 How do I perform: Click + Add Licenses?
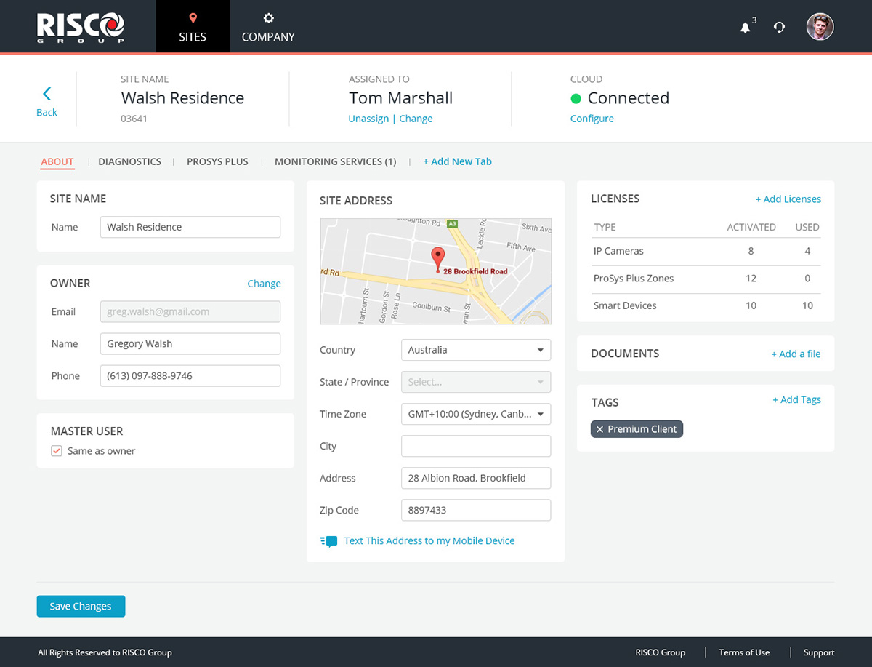pyautogui.click(x=788, y=199)
